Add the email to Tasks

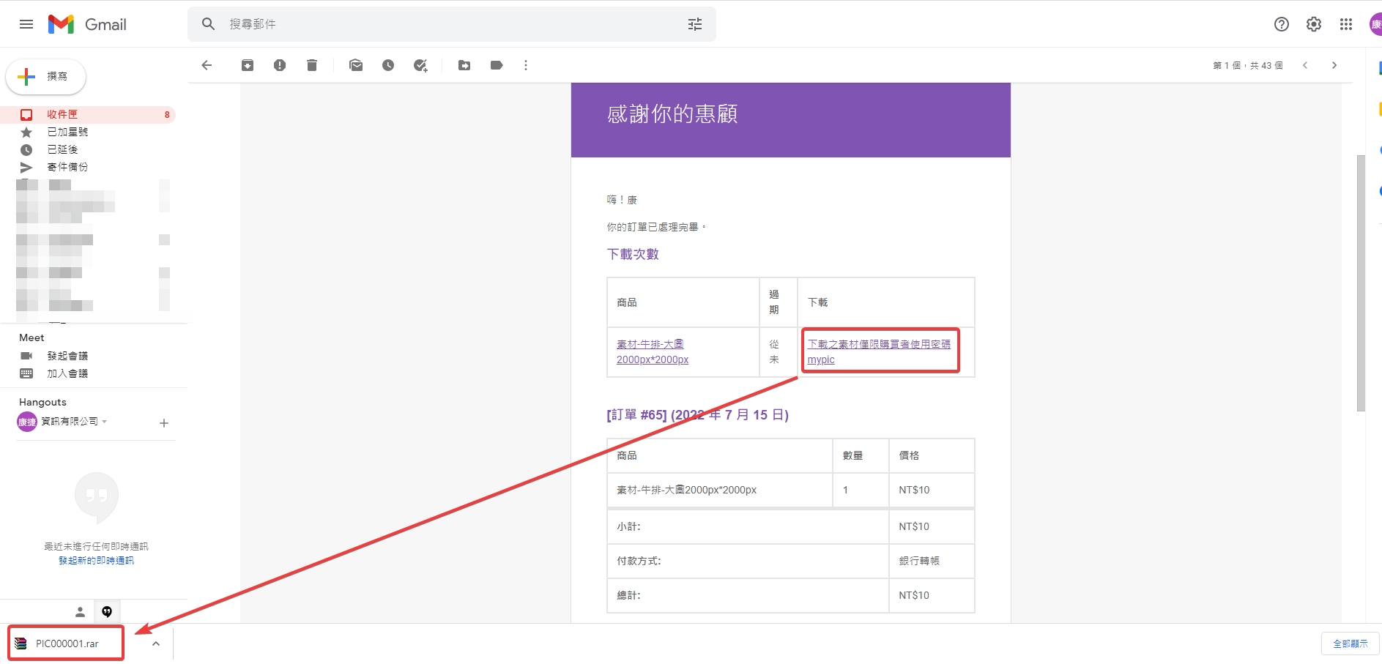tap(420, 65)
